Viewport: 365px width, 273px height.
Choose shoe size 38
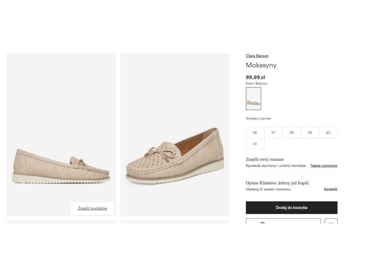point(292,133)
